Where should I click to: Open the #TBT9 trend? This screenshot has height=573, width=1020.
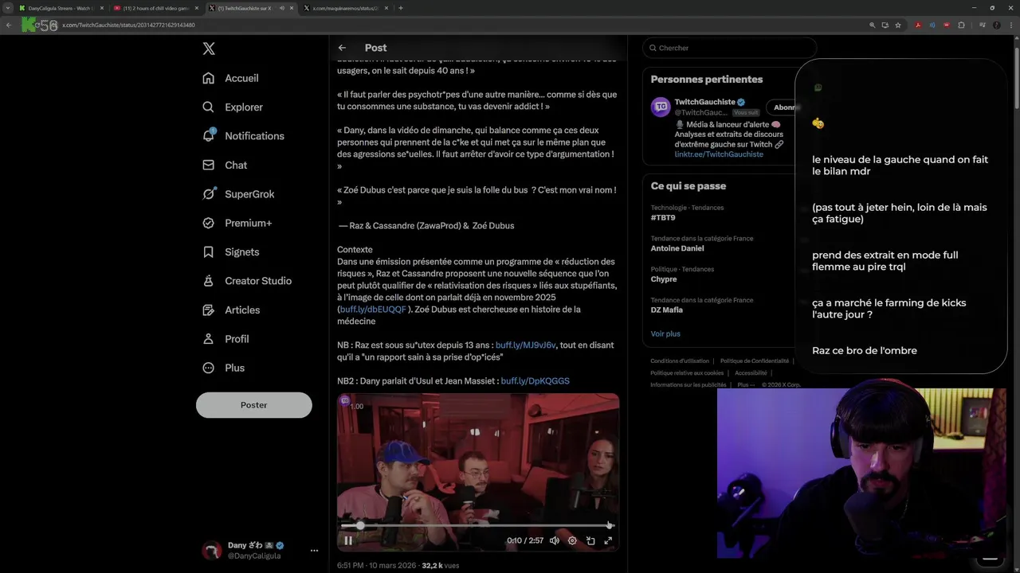click(664, 217)
